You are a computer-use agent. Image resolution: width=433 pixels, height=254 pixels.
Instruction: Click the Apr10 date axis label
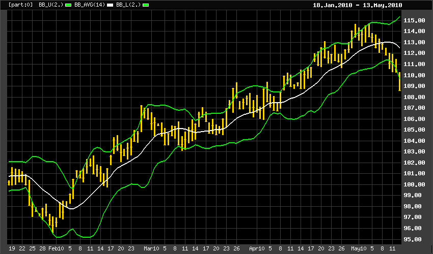(x=257, y=249)
